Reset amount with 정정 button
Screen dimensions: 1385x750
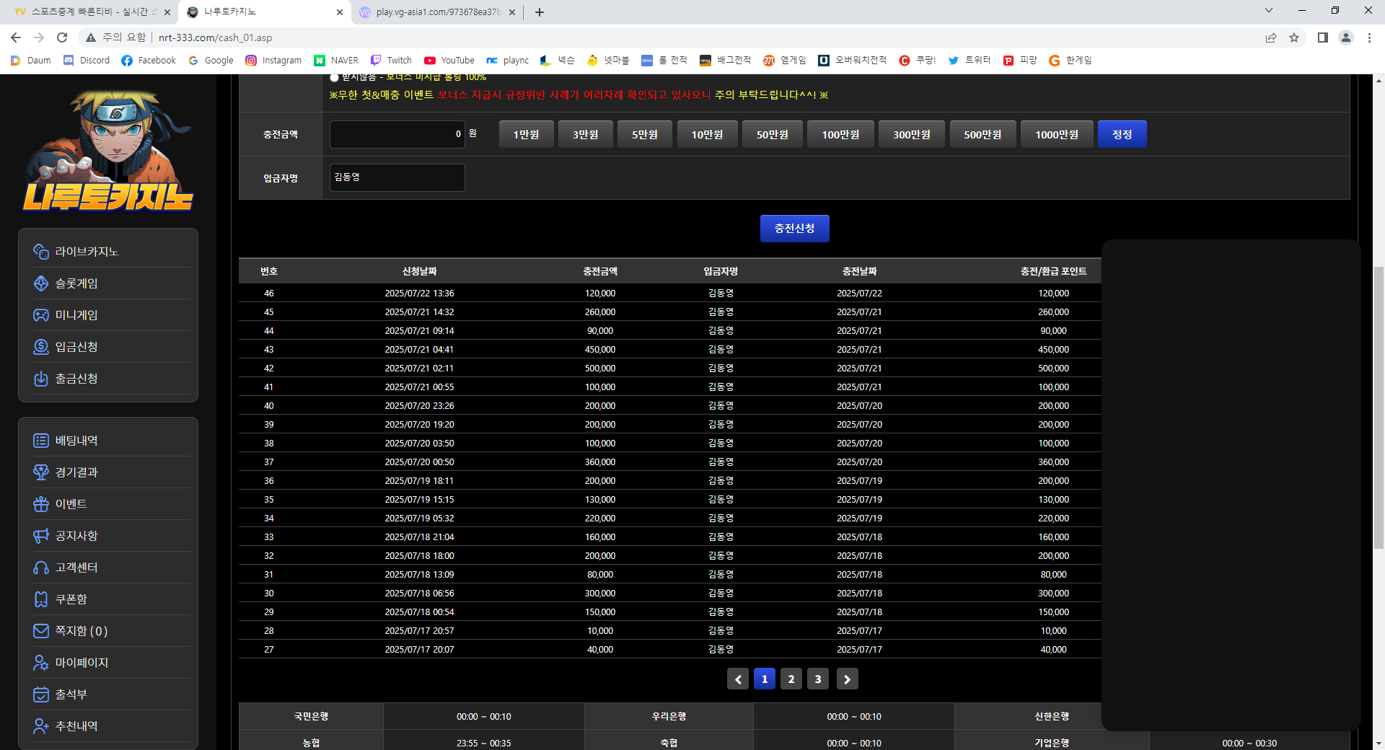1122,134
